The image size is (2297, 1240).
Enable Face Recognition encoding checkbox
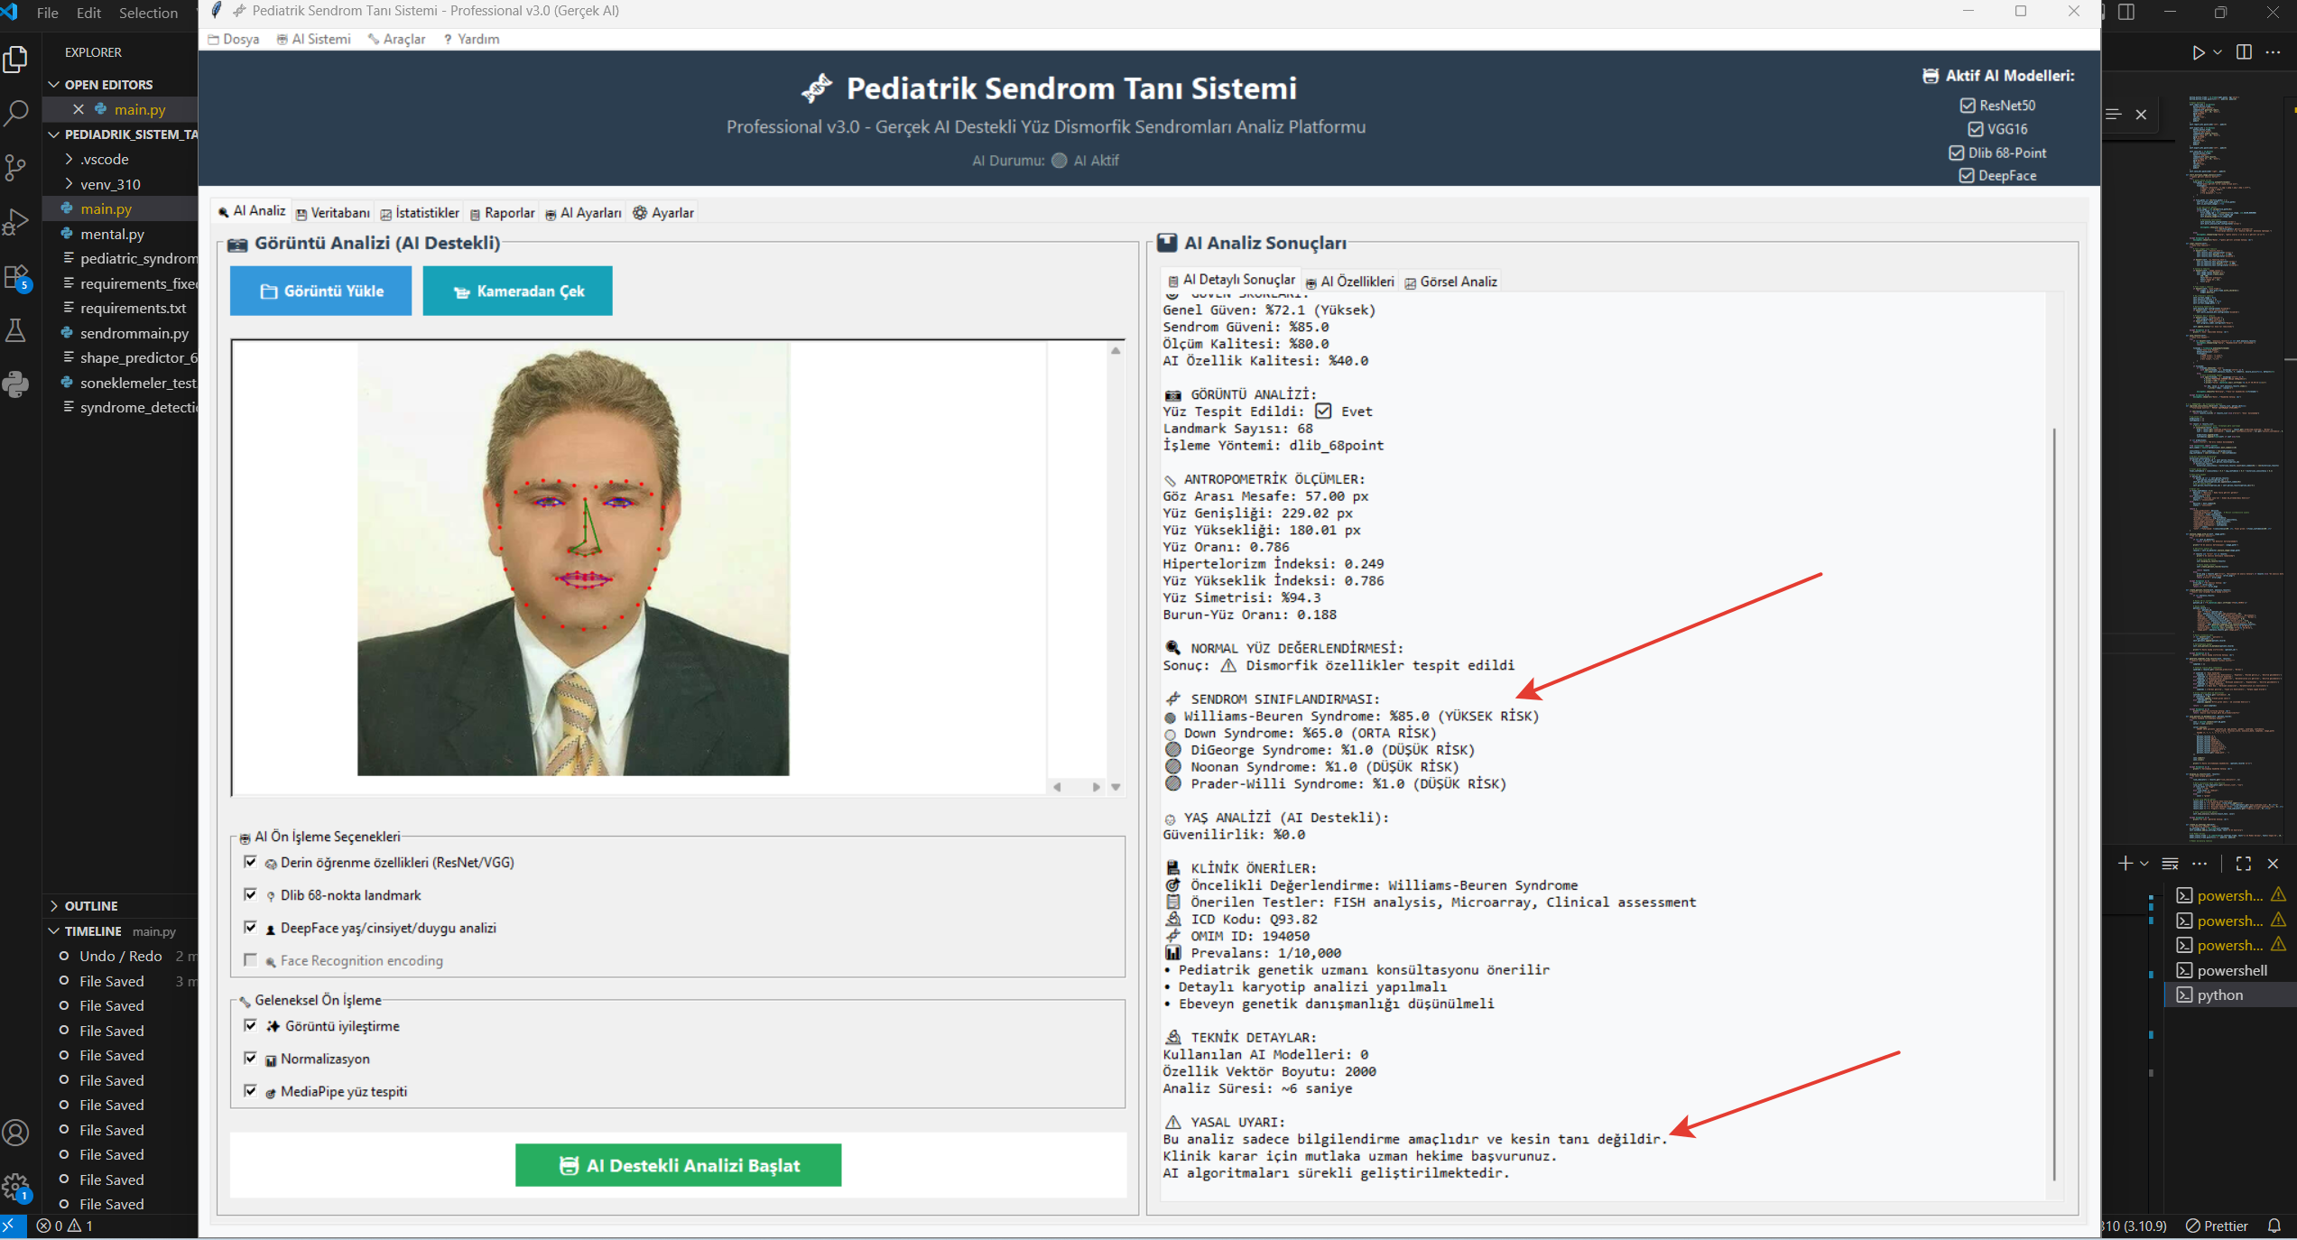251,959
